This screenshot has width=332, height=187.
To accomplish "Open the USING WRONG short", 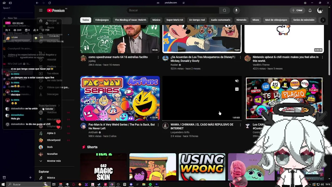I will 202,167.
